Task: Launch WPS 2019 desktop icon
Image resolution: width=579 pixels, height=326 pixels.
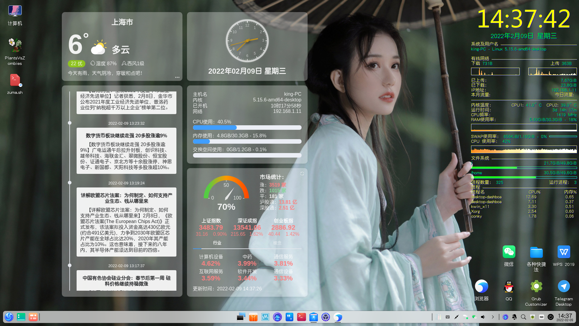Action: [x=564, y=252]
